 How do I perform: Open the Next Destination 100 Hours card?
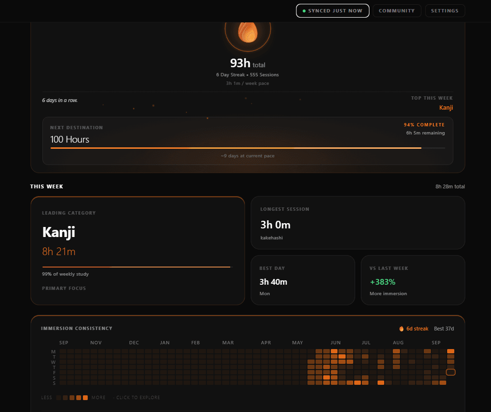248,141
